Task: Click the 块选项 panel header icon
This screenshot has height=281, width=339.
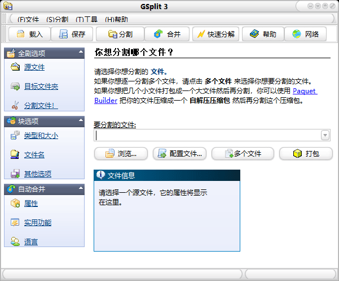Action: point(11,120)
